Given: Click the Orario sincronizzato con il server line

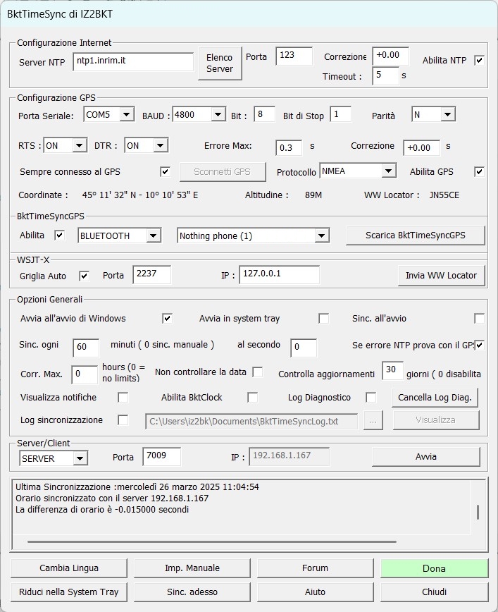Looking at the screenshot, I should point(112,498).
